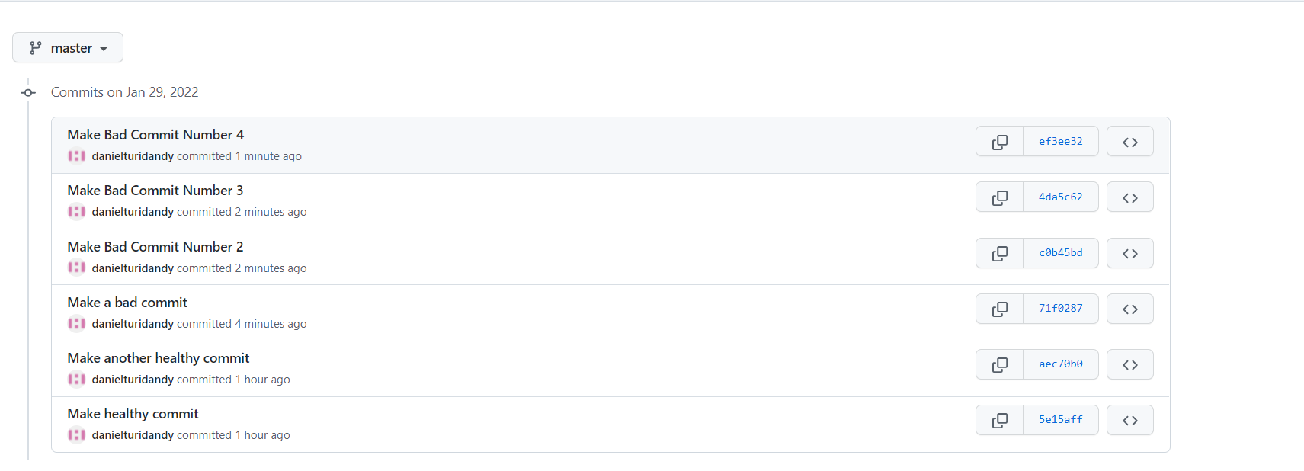Open 'Make healthy commit' title
1304x471 pixels.
(133, 414)
